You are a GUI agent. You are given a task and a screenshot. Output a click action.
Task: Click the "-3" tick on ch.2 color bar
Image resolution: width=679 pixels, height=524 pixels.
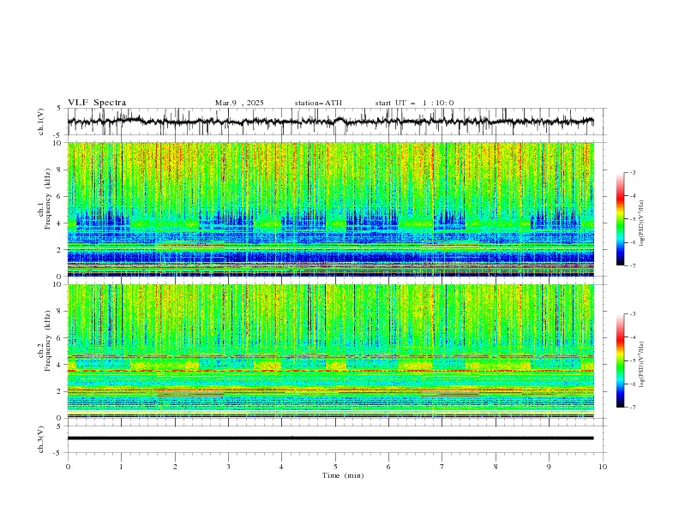(x=632, y=314)
